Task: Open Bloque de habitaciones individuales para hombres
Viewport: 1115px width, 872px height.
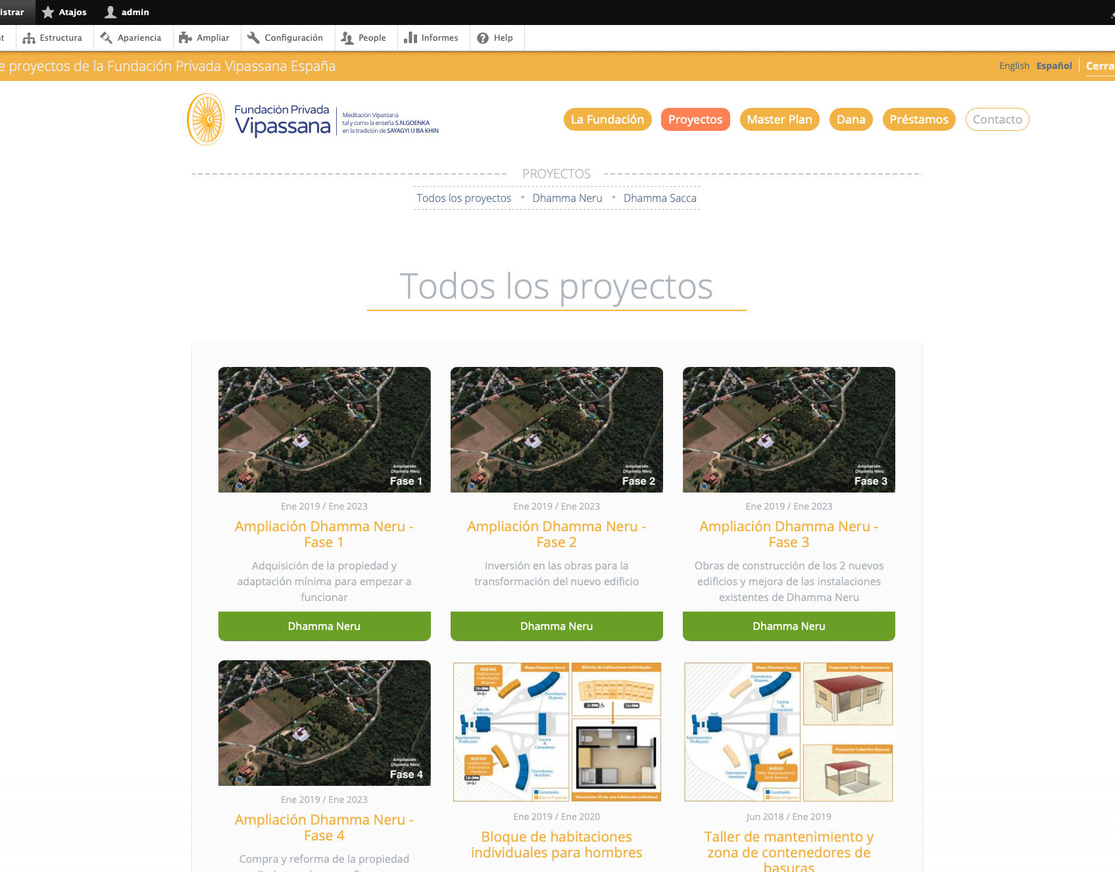Action: coord(557,844)
